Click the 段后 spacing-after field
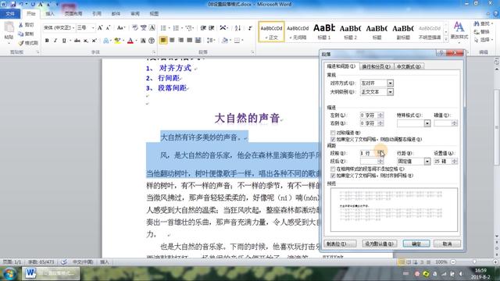 (x=369, y=162)
